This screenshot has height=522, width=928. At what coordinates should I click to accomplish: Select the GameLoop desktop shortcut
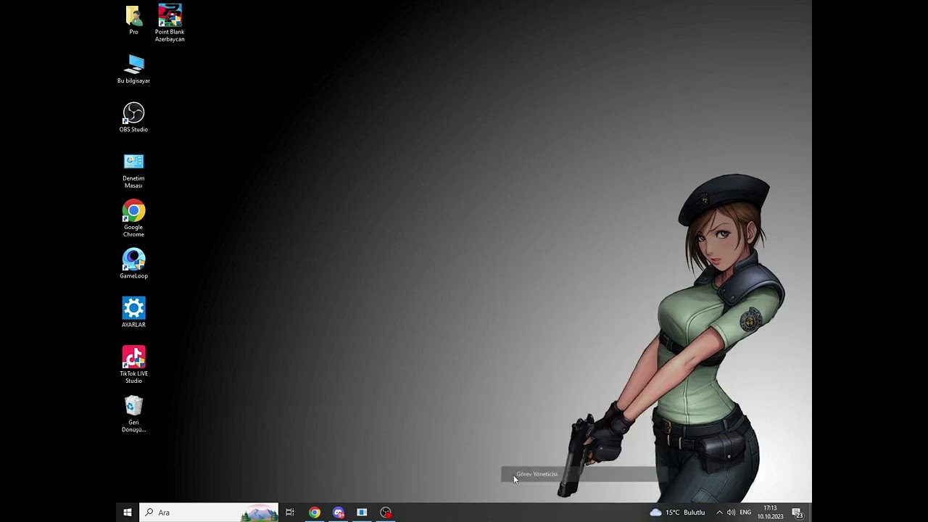click(x=133, y=264)
